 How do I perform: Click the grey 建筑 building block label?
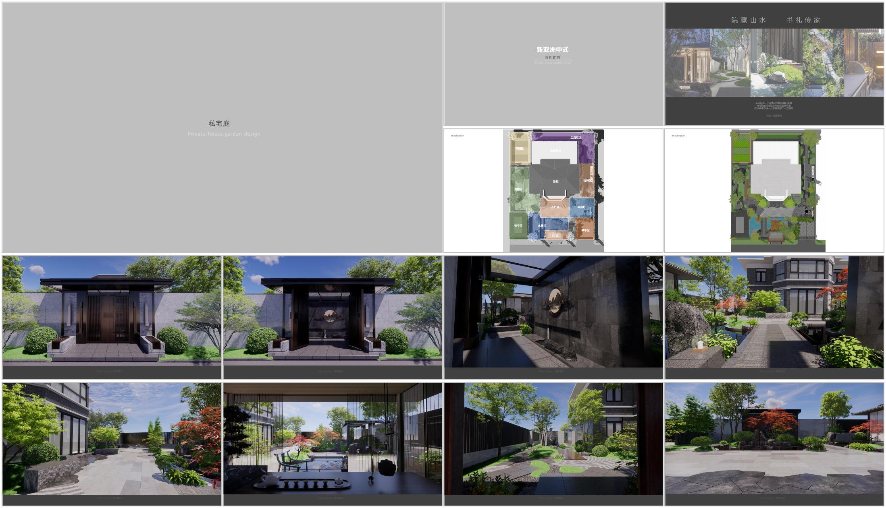click(555, 182)
